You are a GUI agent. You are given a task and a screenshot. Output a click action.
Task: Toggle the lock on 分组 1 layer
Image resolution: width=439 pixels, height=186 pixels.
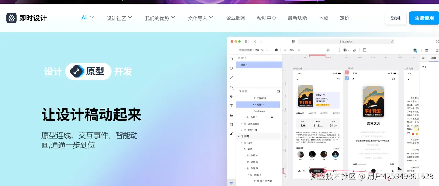(272, 117)
